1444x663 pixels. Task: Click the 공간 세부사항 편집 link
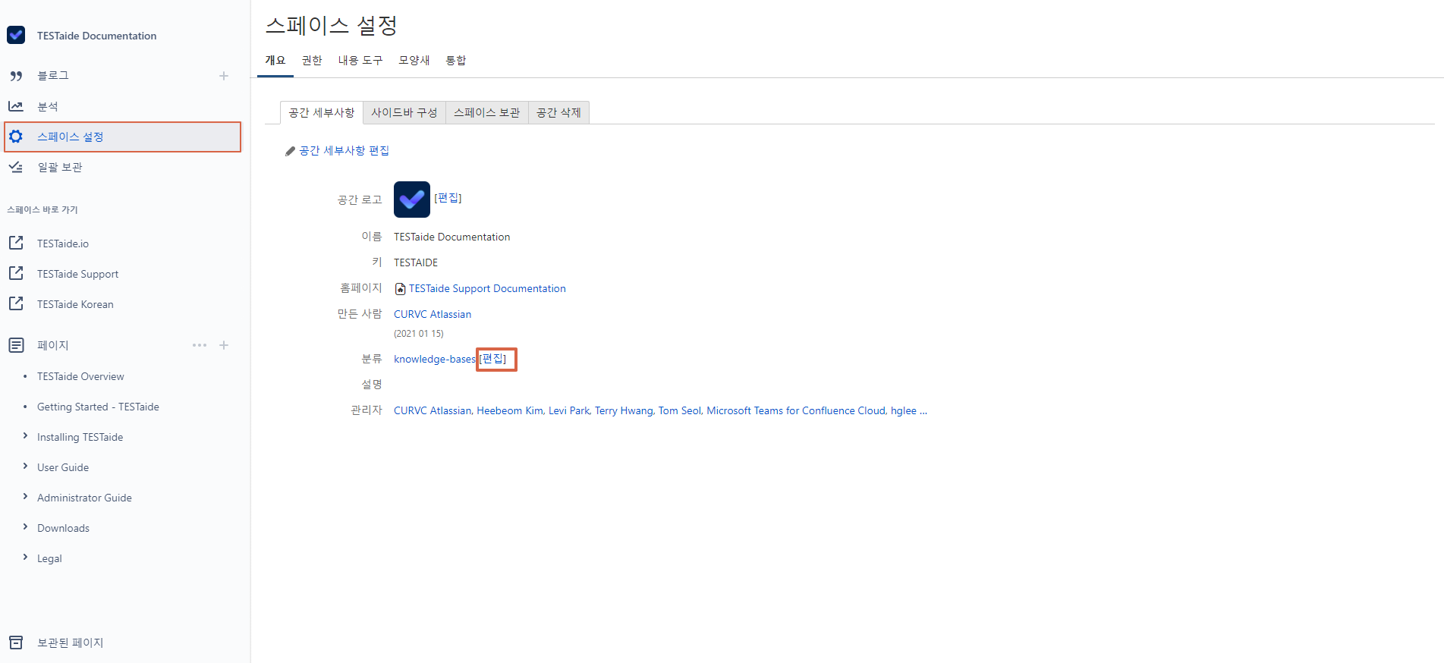(x=344, y=151)
